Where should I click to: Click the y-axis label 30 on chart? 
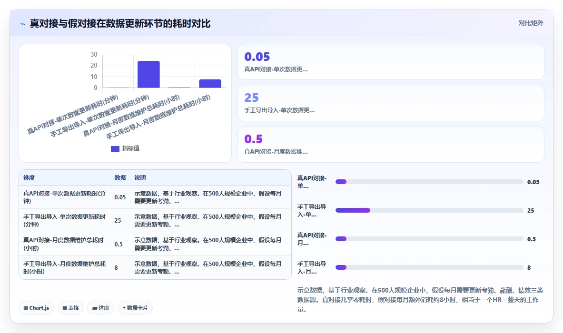(94, 55)
